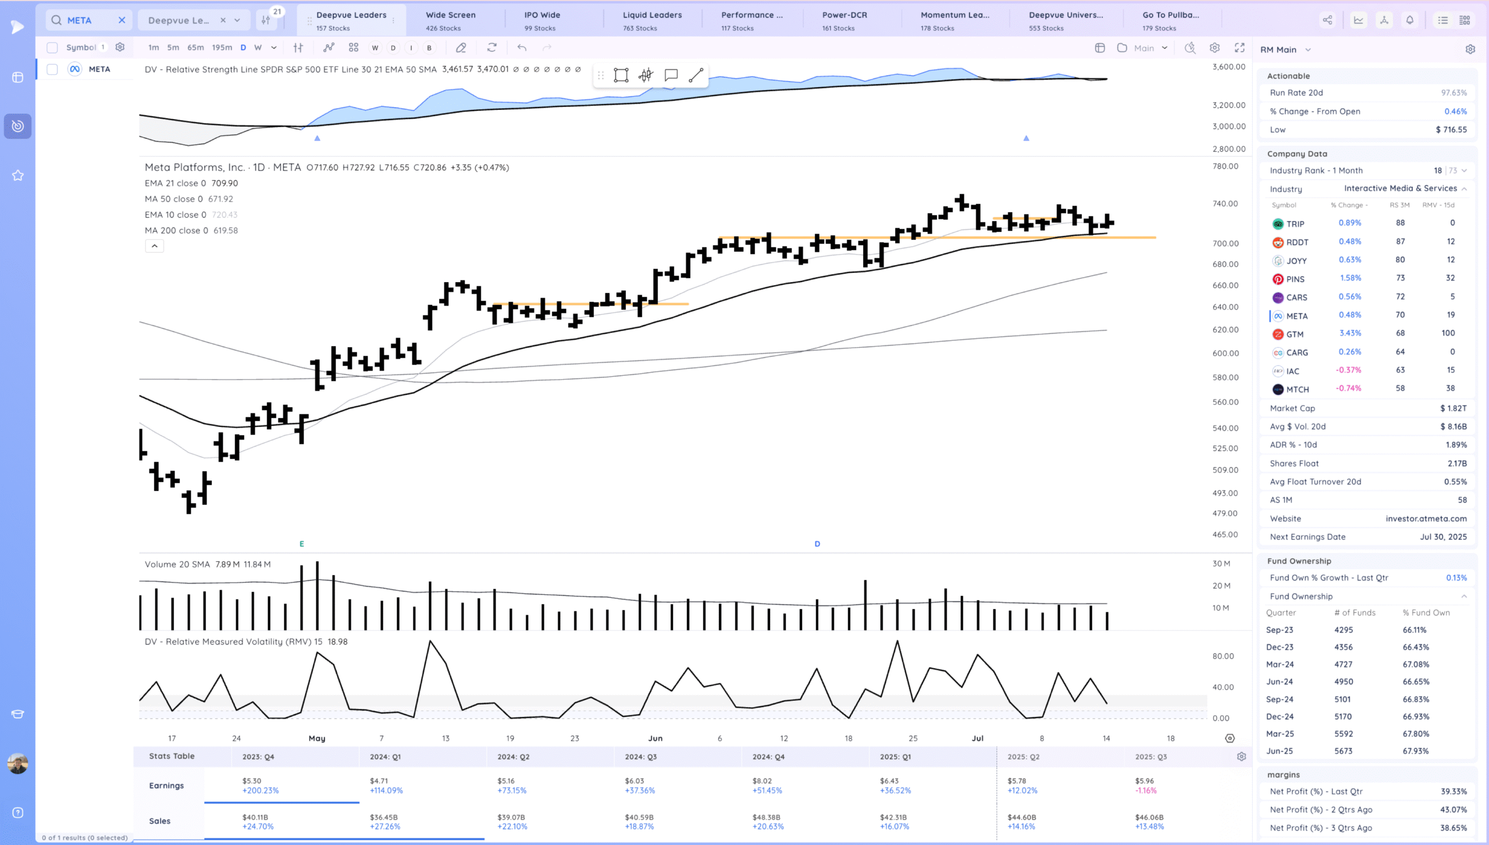
Task: Expand the RM Main panel dropdown
Action: coord(1308,50)
